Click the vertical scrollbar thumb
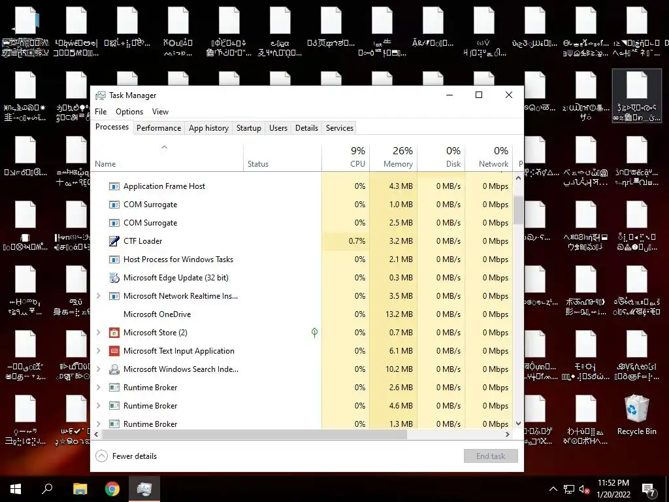Screen dimensions: 669x502 tap(518, 210)
